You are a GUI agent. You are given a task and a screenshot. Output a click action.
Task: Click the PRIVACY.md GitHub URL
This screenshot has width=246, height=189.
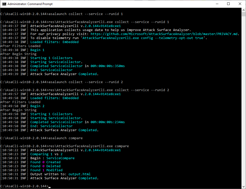(x=164, y=34)
